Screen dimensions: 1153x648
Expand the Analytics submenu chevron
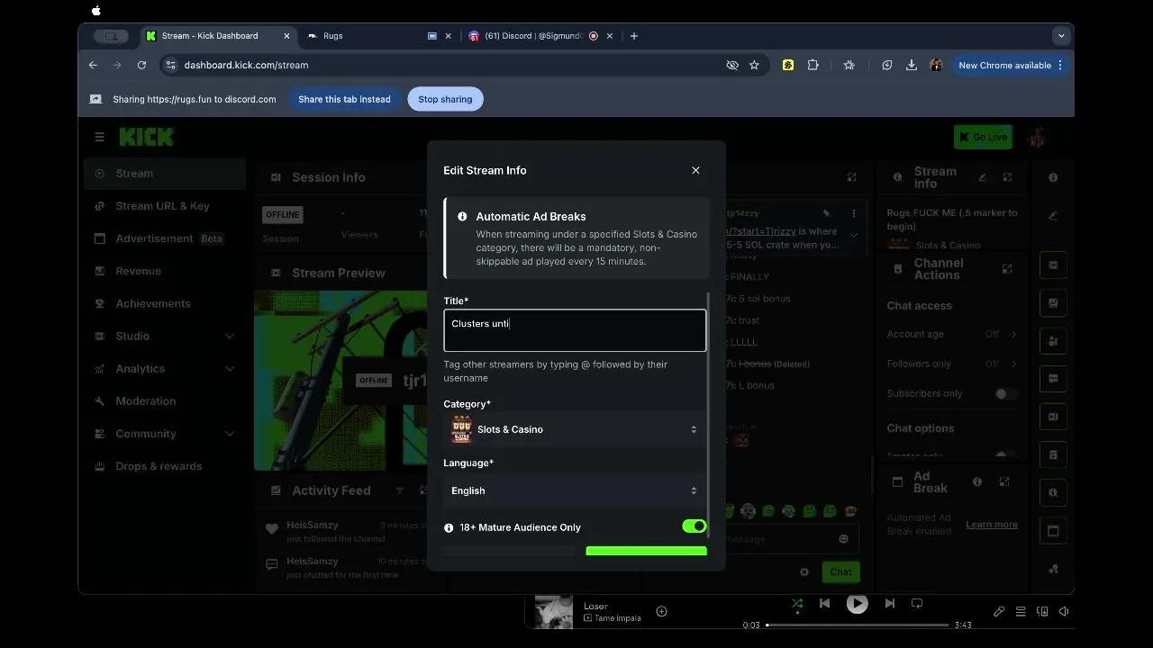pyautogui.click(x=230, y=369)
